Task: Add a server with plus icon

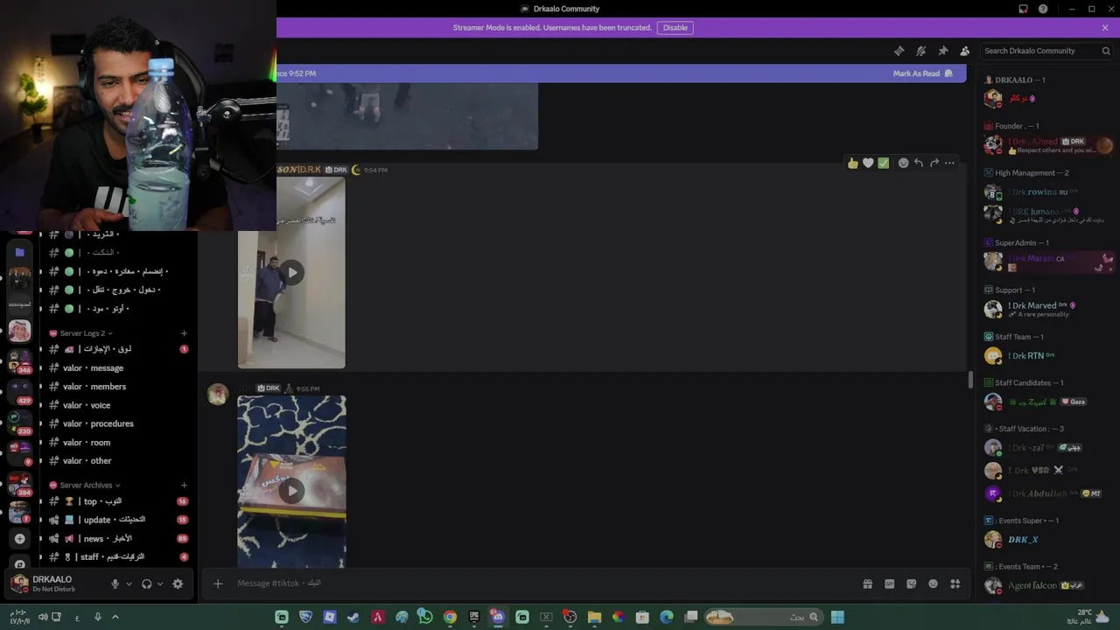Action: tap(19, 539)
